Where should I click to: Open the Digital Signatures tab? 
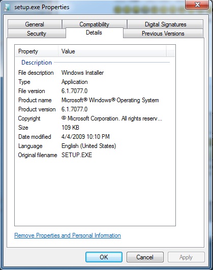click(x=165, y=24)
